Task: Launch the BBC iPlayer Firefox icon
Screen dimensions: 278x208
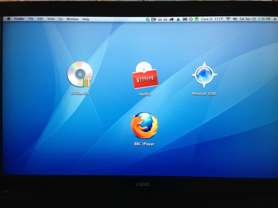Action: click(x=145, y=125)
